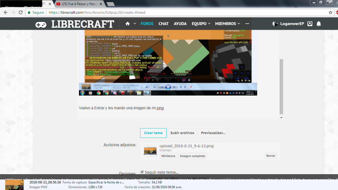Click the LoganwerEP avatar icon
This screenshot has width=338, height=190.
click(275, 24)
